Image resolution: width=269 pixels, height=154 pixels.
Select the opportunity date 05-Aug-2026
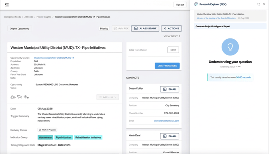tap(45, 109)
